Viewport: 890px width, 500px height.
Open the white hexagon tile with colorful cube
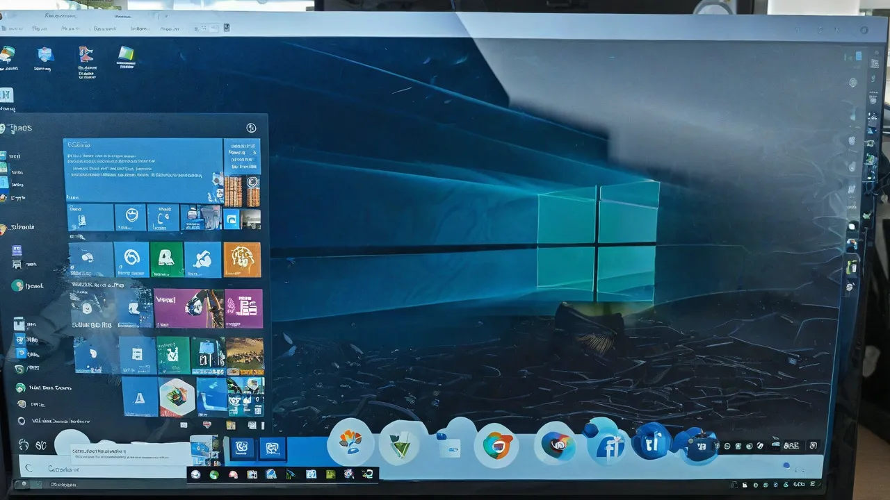177,397
